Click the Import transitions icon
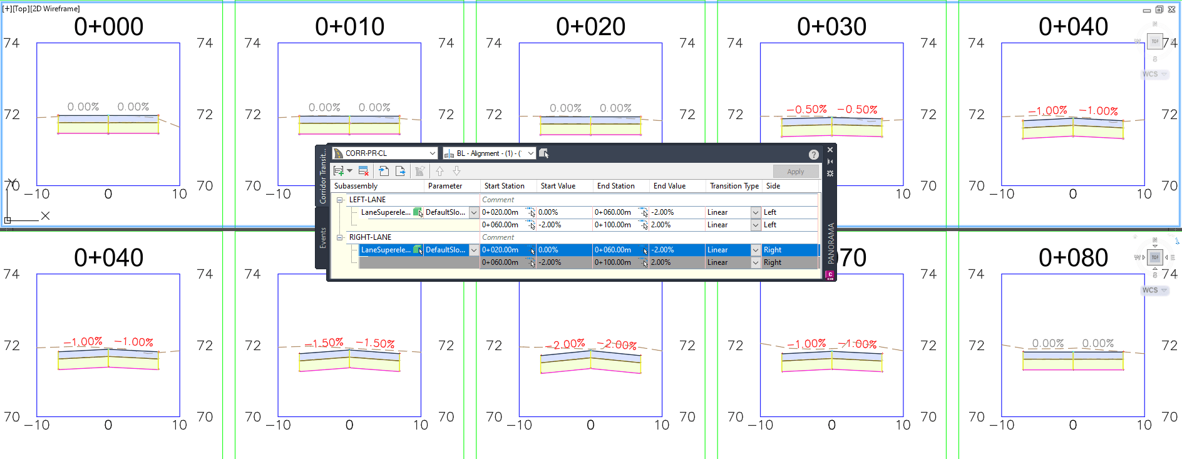 click(384, 171)
